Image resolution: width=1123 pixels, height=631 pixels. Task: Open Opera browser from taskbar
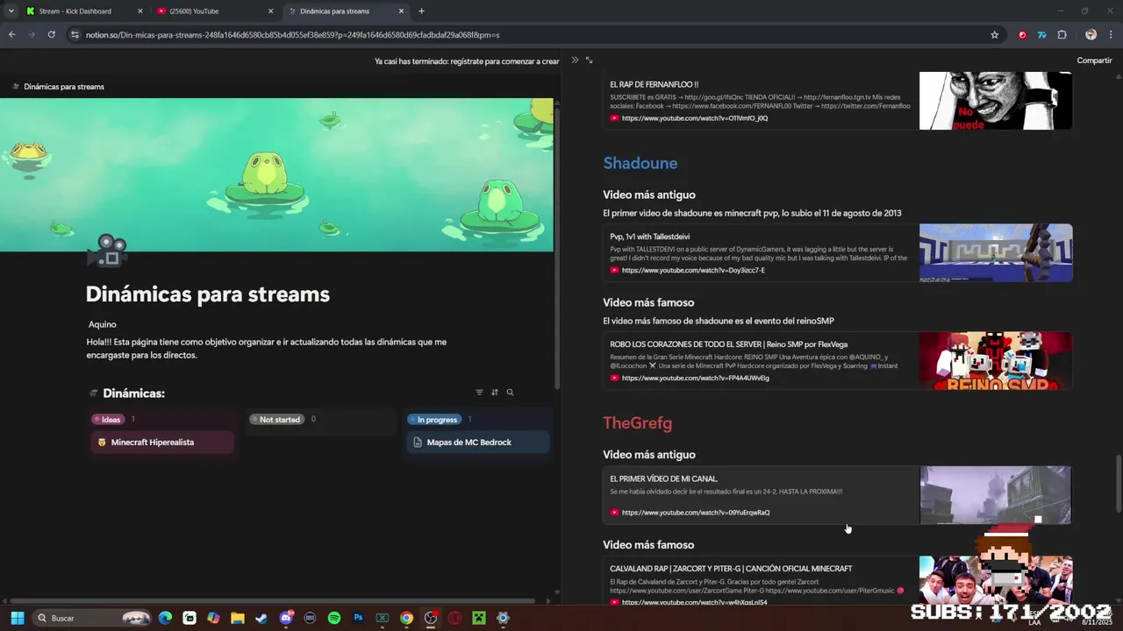[454, 618]
